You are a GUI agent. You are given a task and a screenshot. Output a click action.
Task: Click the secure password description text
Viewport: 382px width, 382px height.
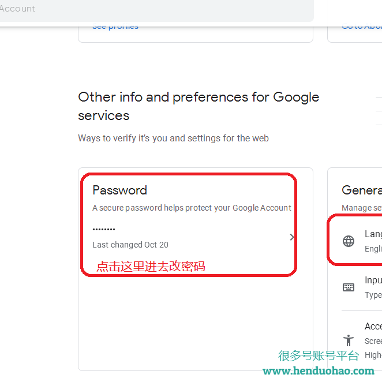point(192,208)
